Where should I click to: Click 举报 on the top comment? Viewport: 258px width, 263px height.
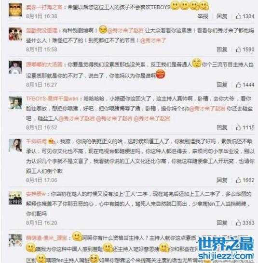pyautogui.click(x=203, y=16)
